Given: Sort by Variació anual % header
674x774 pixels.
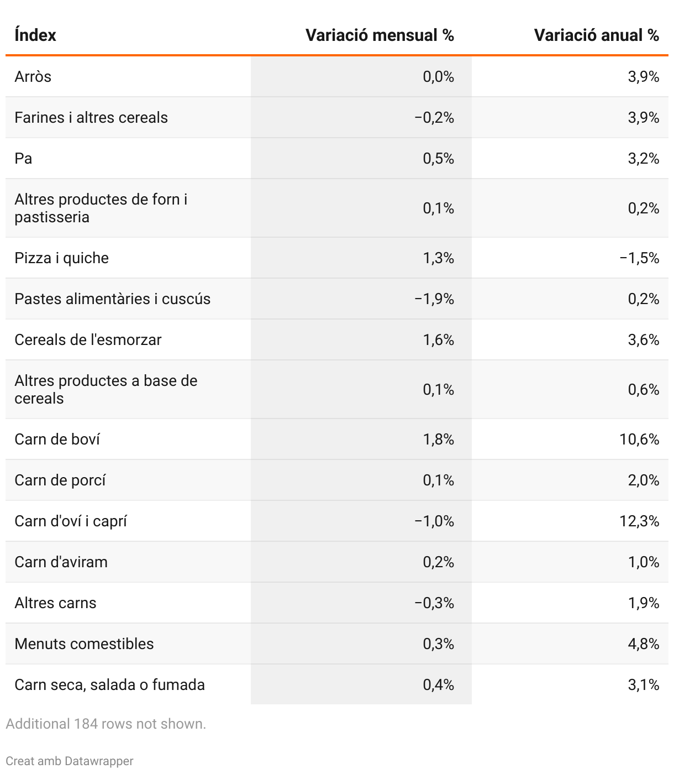Looking at the screenshot, I should pyautogui.click(x=596, y=35).
